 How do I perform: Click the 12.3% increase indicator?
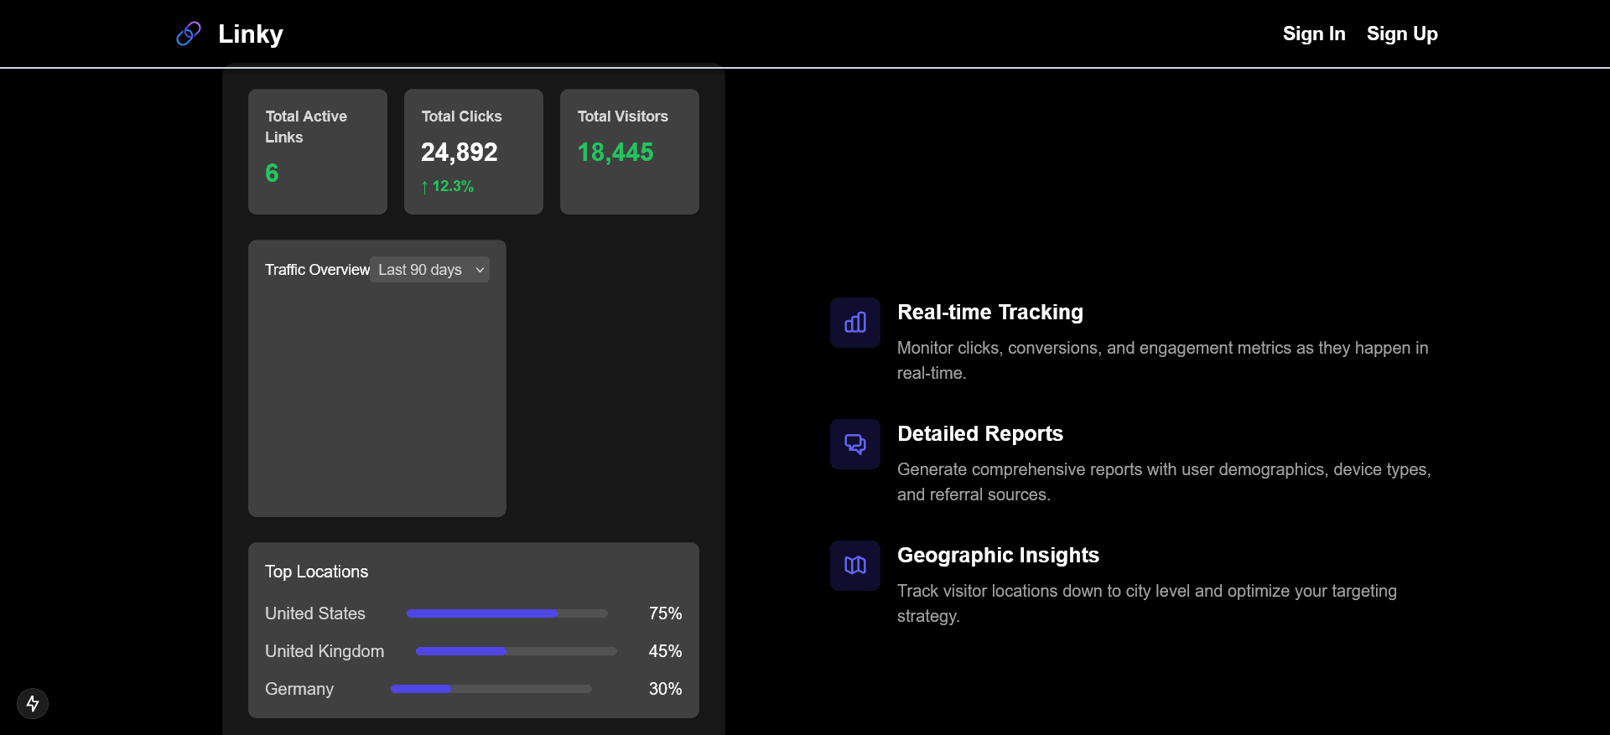point(448,186)
